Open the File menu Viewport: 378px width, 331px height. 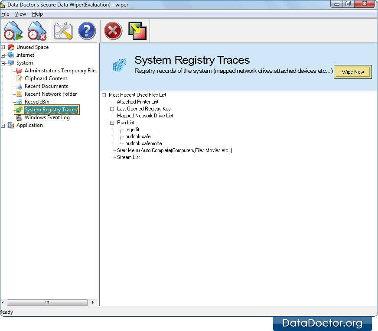[x=5, y=14]
